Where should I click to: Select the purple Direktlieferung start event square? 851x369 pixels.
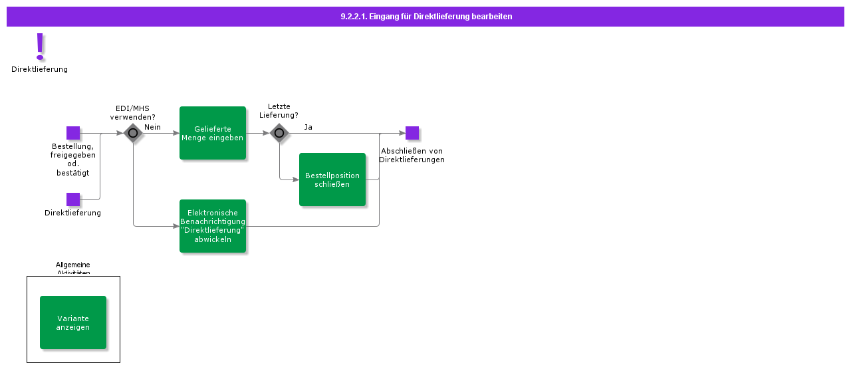tap(73, 199)
